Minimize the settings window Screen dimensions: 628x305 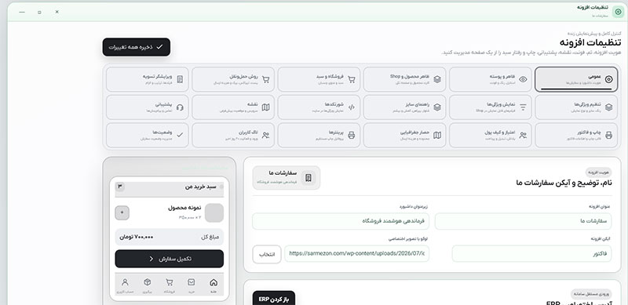tap(22, 12)
